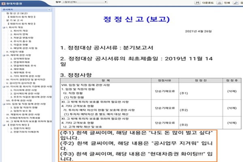Open sub-item 6. 기타 재무에 관한 사항
The image size is (243, 162).
[x=25, y=76]
